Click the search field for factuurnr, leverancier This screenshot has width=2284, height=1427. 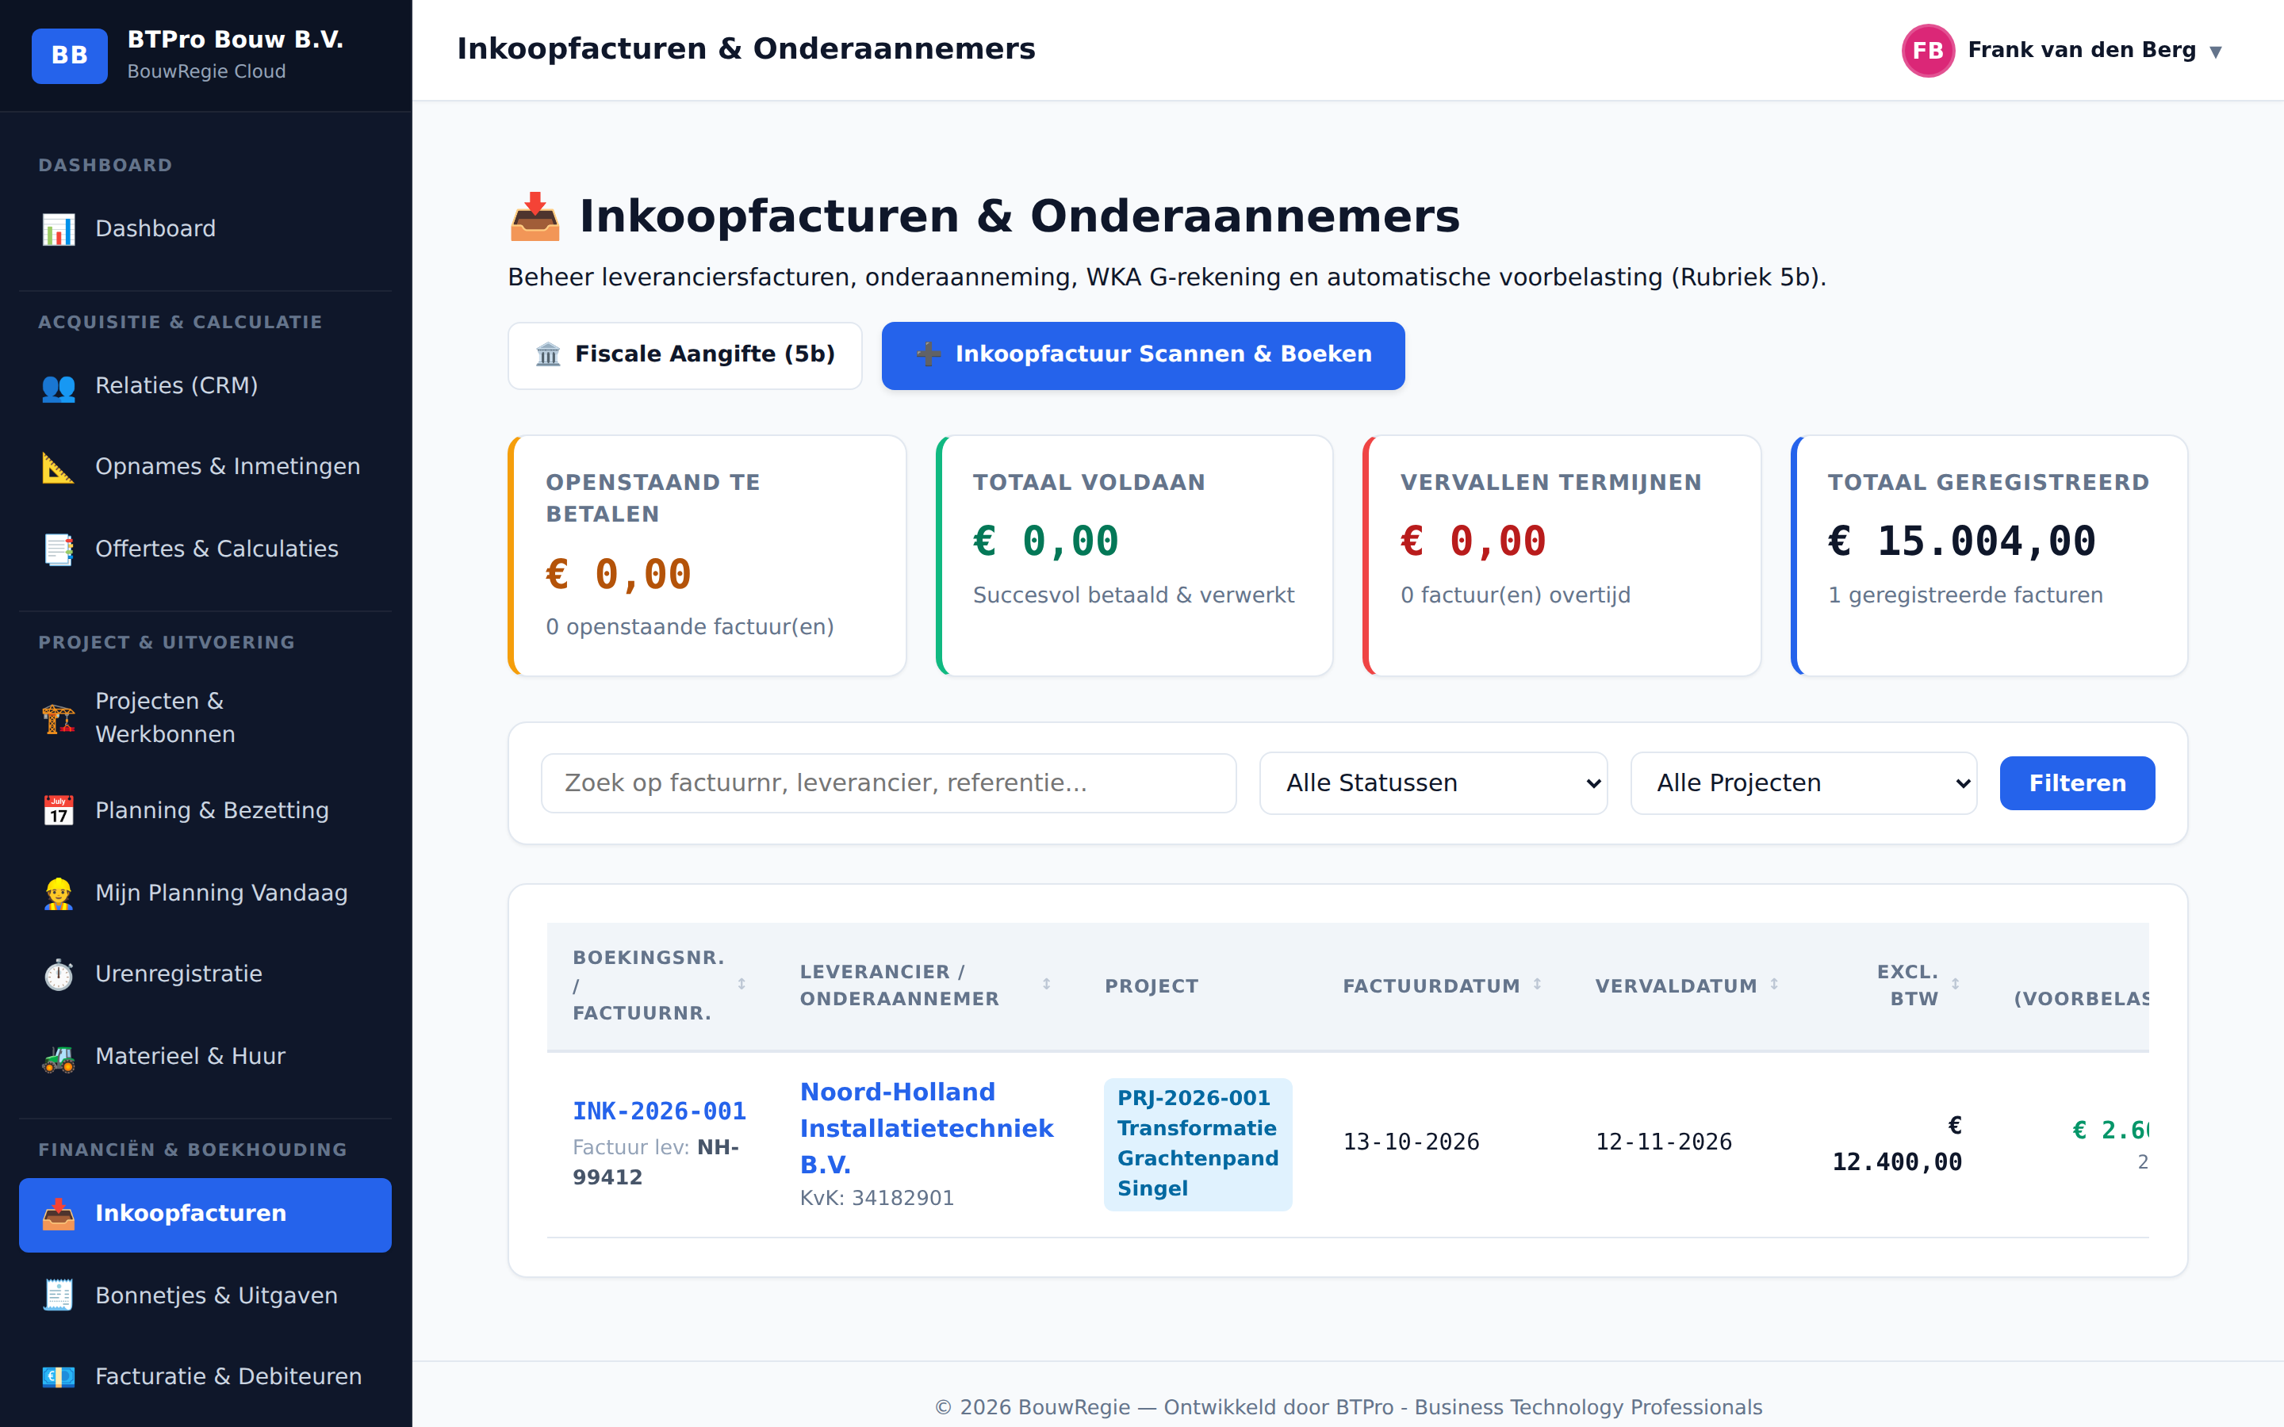click(888, 783)
